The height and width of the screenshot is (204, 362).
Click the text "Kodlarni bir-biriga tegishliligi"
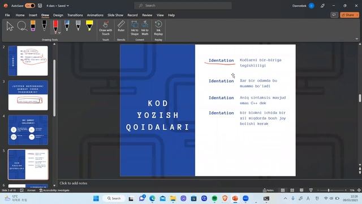tap(260, 63)
